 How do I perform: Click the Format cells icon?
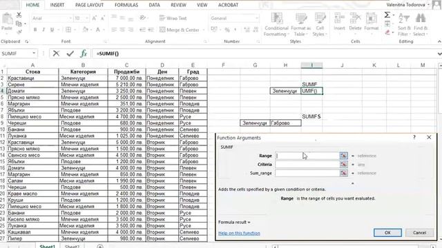pos(372,19)
